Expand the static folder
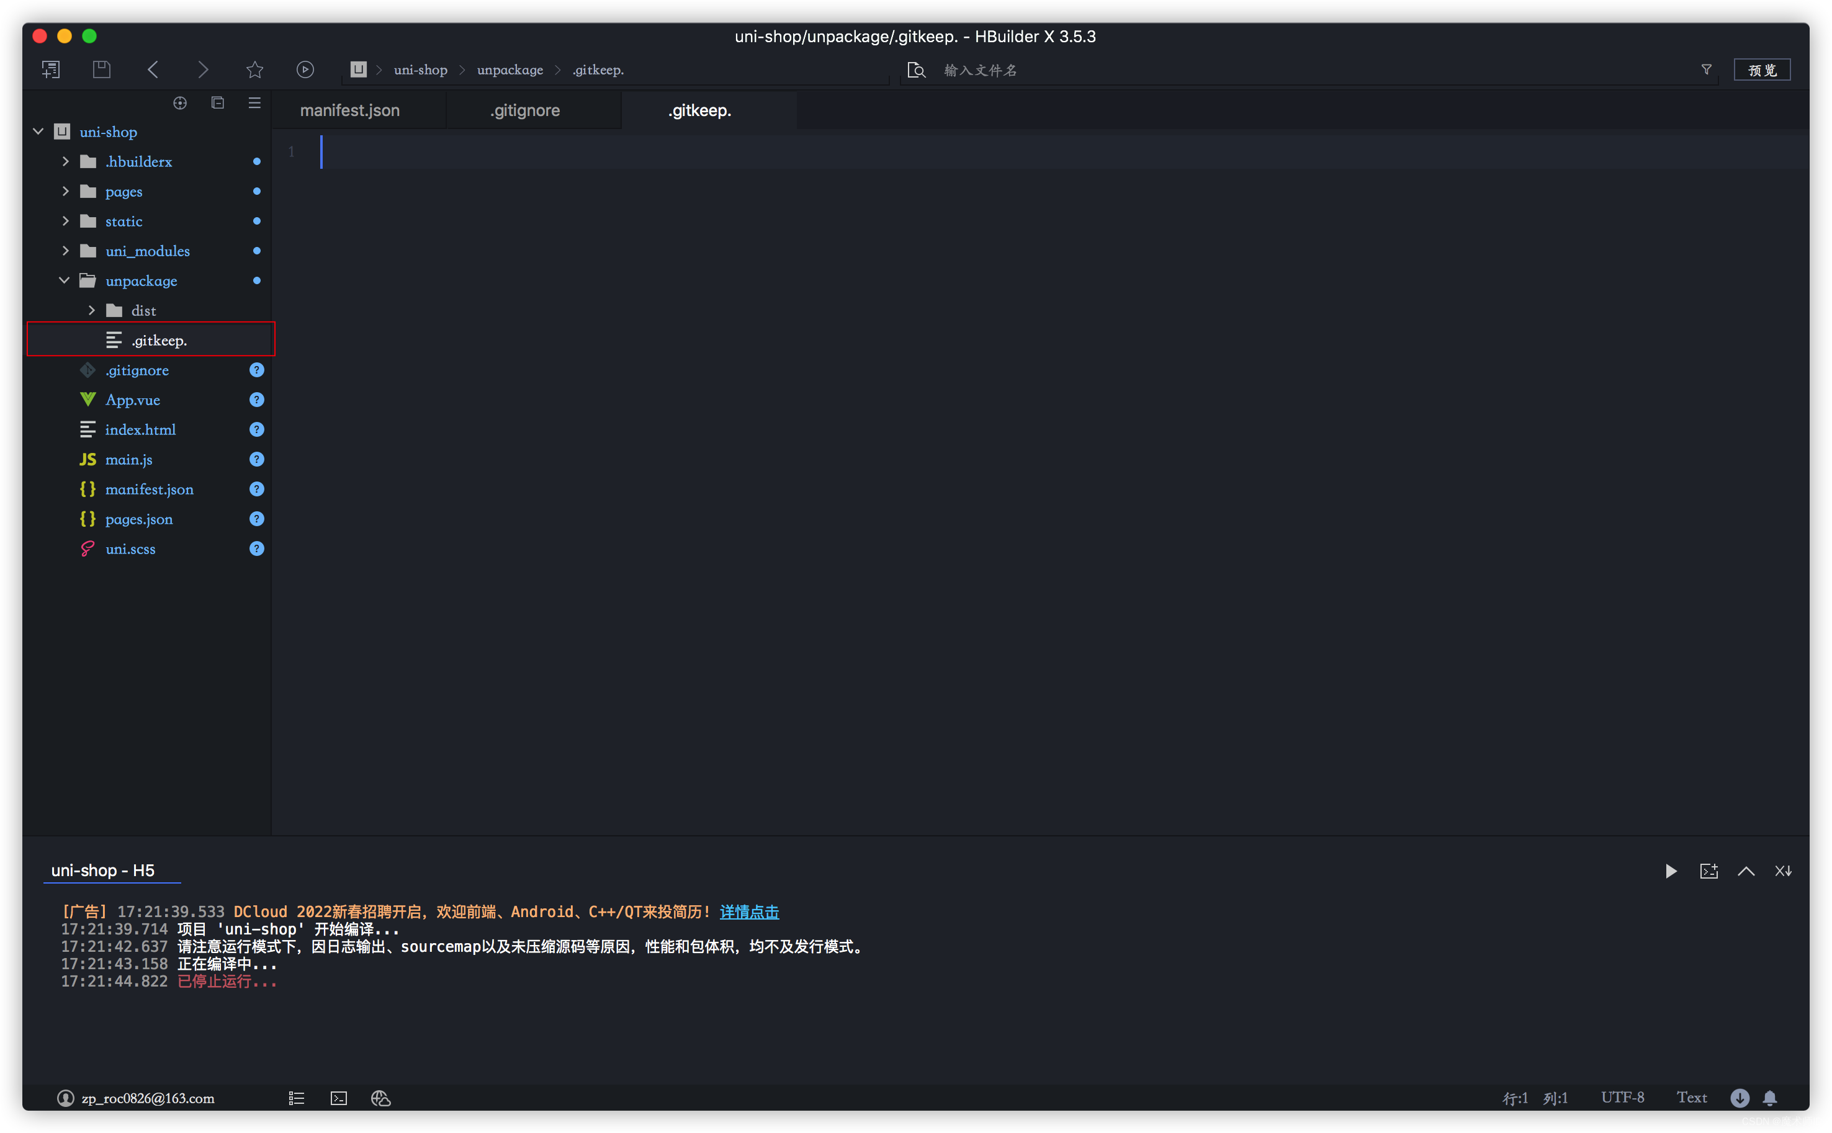Screen dimensions: 1832x1133 [x=65, y=221]
